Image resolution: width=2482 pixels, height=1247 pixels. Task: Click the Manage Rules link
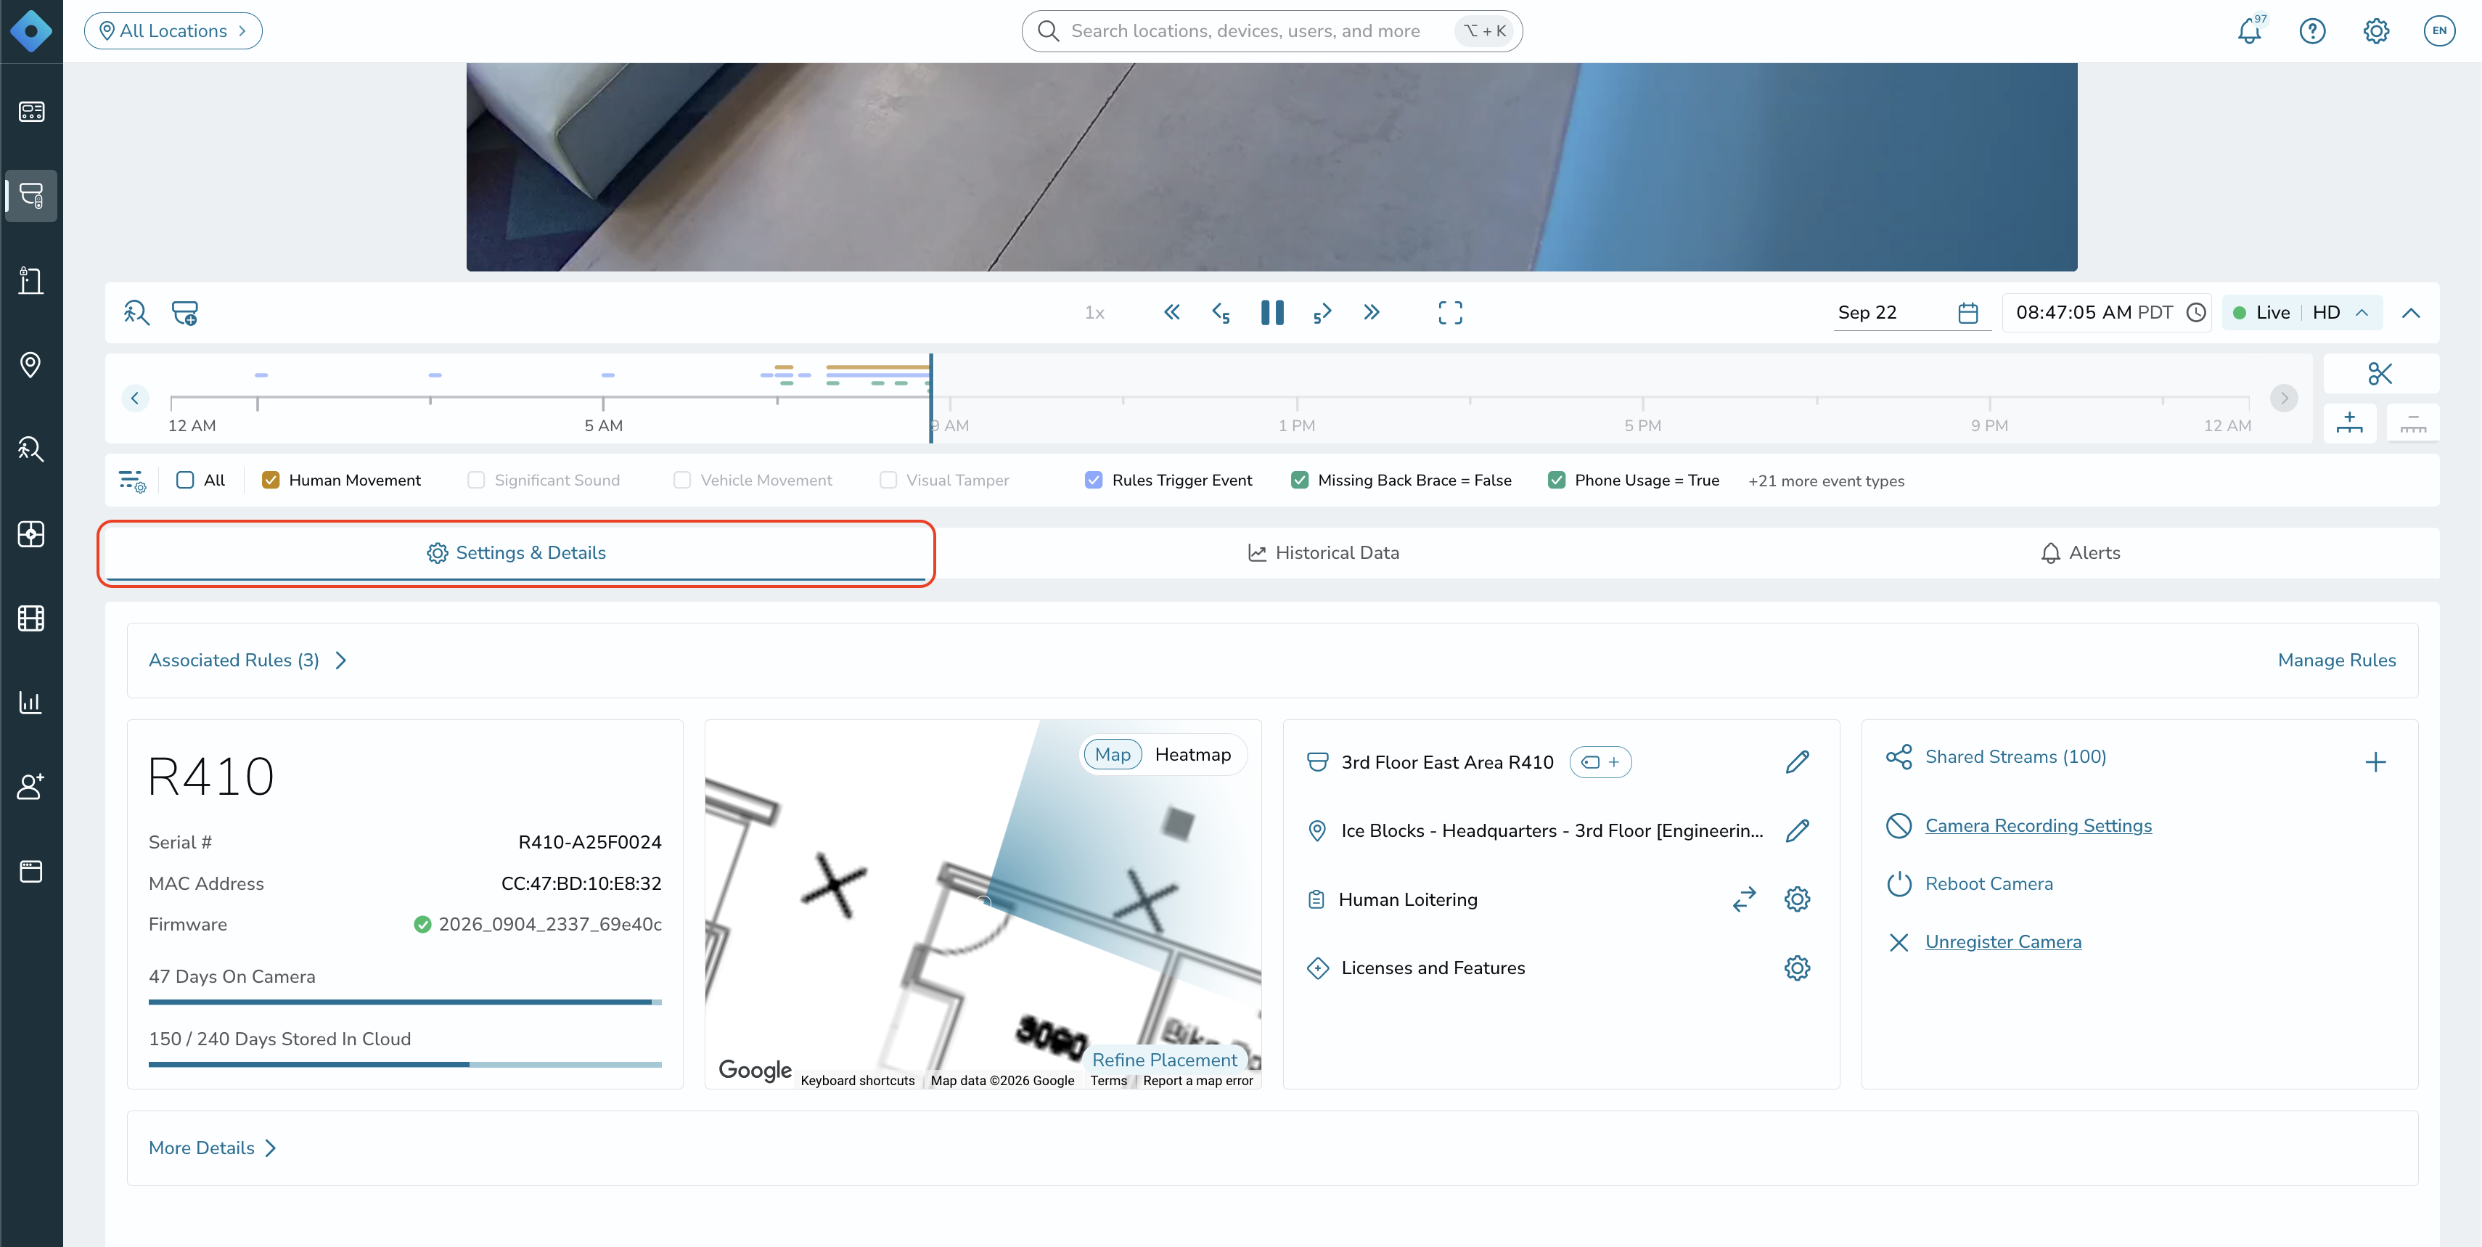tap(2337, 660)
